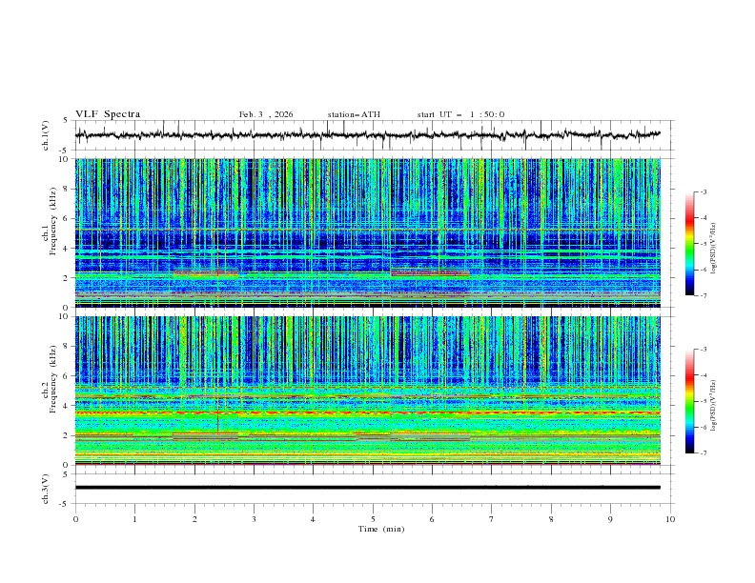Click inside the ch.1 spectrogram panel
The image size is (755, 583).
point(372,233)
